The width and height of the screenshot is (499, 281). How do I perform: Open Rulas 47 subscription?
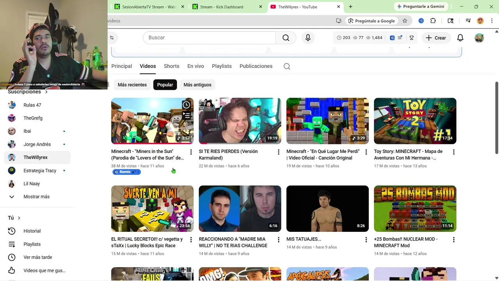pyautogui.click(x=37, y=105)
